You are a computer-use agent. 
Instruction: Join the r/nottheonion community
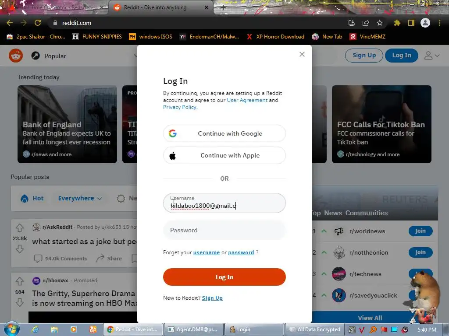(x=420, y=252)
